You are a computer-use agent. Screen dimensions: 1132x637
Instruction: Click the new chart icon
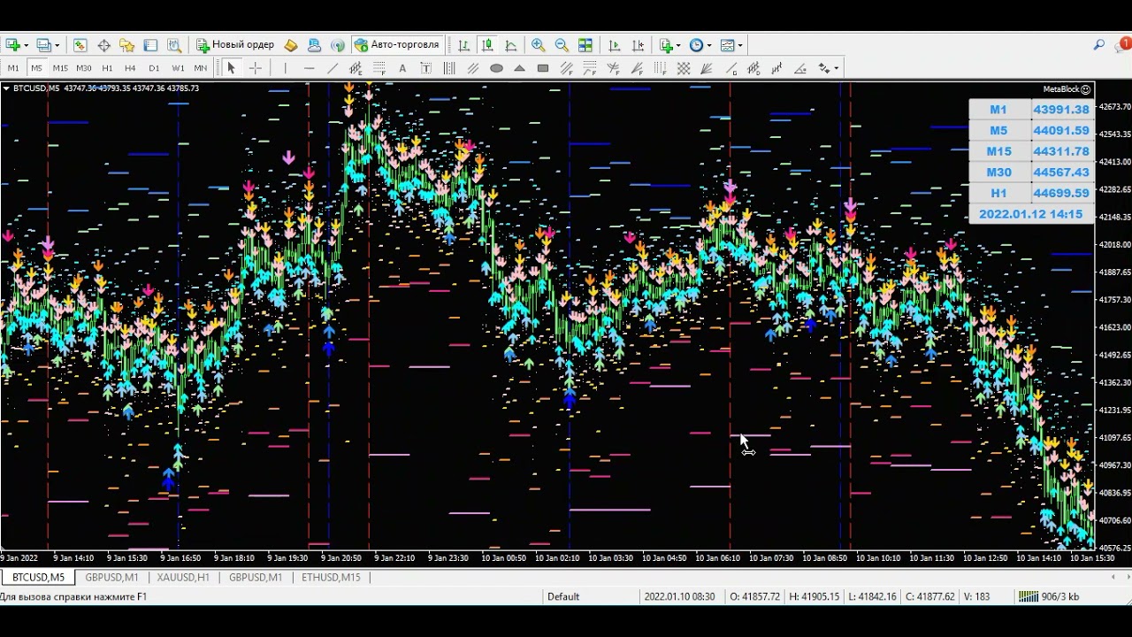12,45
